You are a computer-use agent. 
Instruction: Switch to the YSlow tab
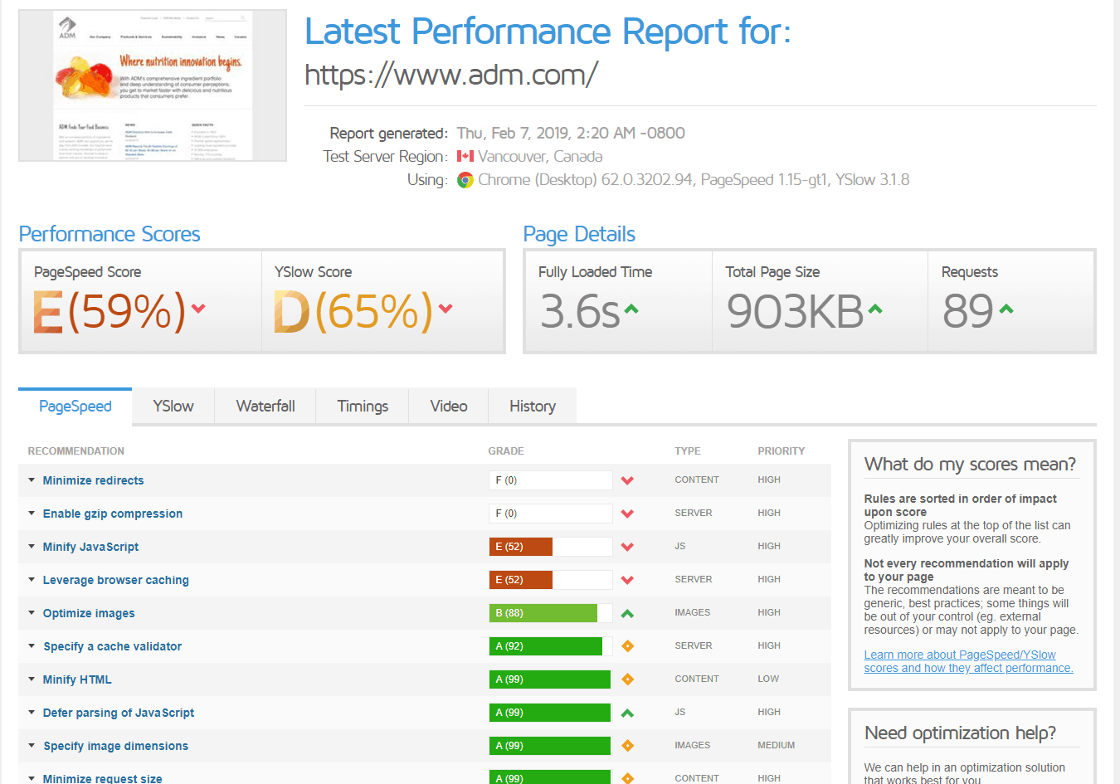coord(173,406)
